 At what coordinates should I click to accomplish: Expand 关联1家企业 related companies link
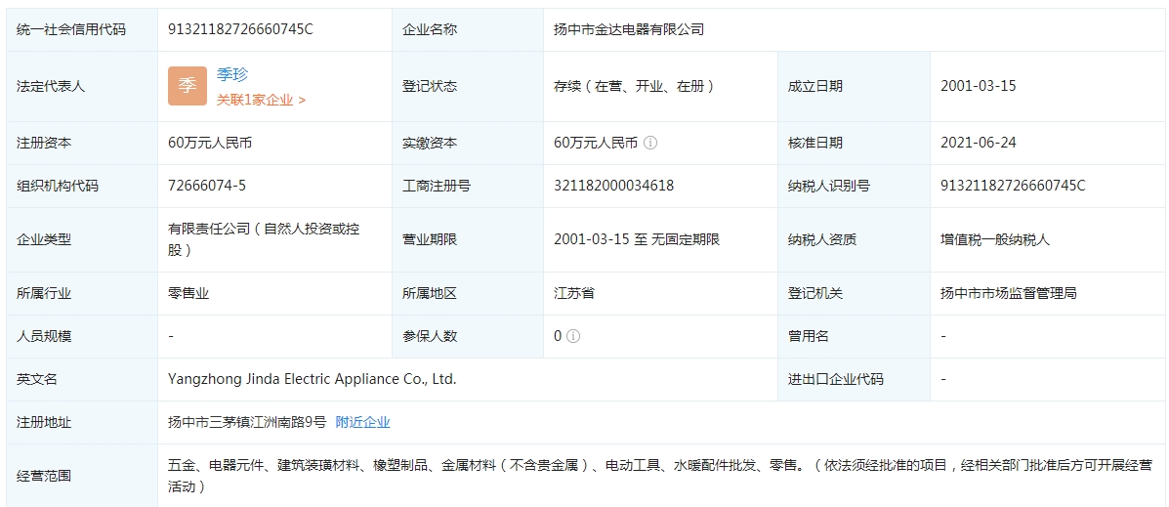point(261,100)
